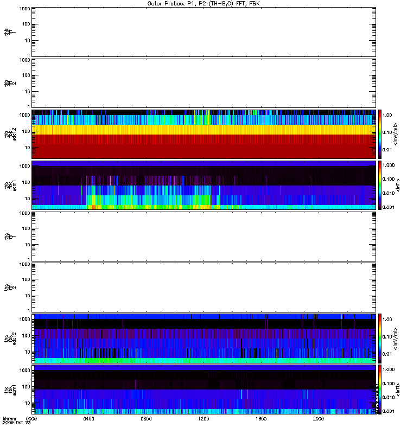This screenshot has height=434, width=407.
Task: Click the <|mV/m|> unit label of thc edc12 colorbar
Action: pos(396,338)
